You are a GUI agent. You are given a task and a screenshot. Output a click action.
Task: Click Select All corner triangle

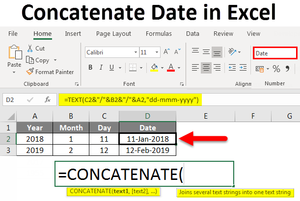pyautogui.click(x=11, y=116)
